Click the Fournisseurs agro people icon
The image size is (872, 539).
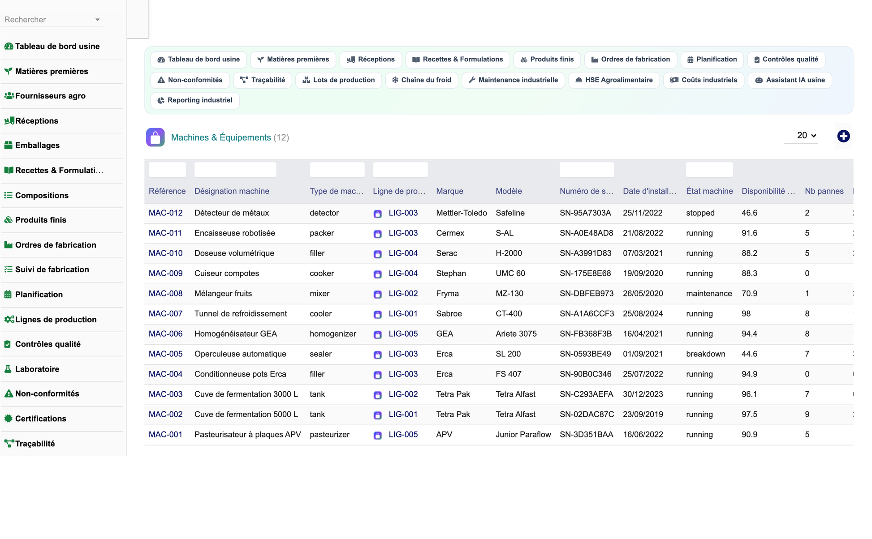(9, 96)
